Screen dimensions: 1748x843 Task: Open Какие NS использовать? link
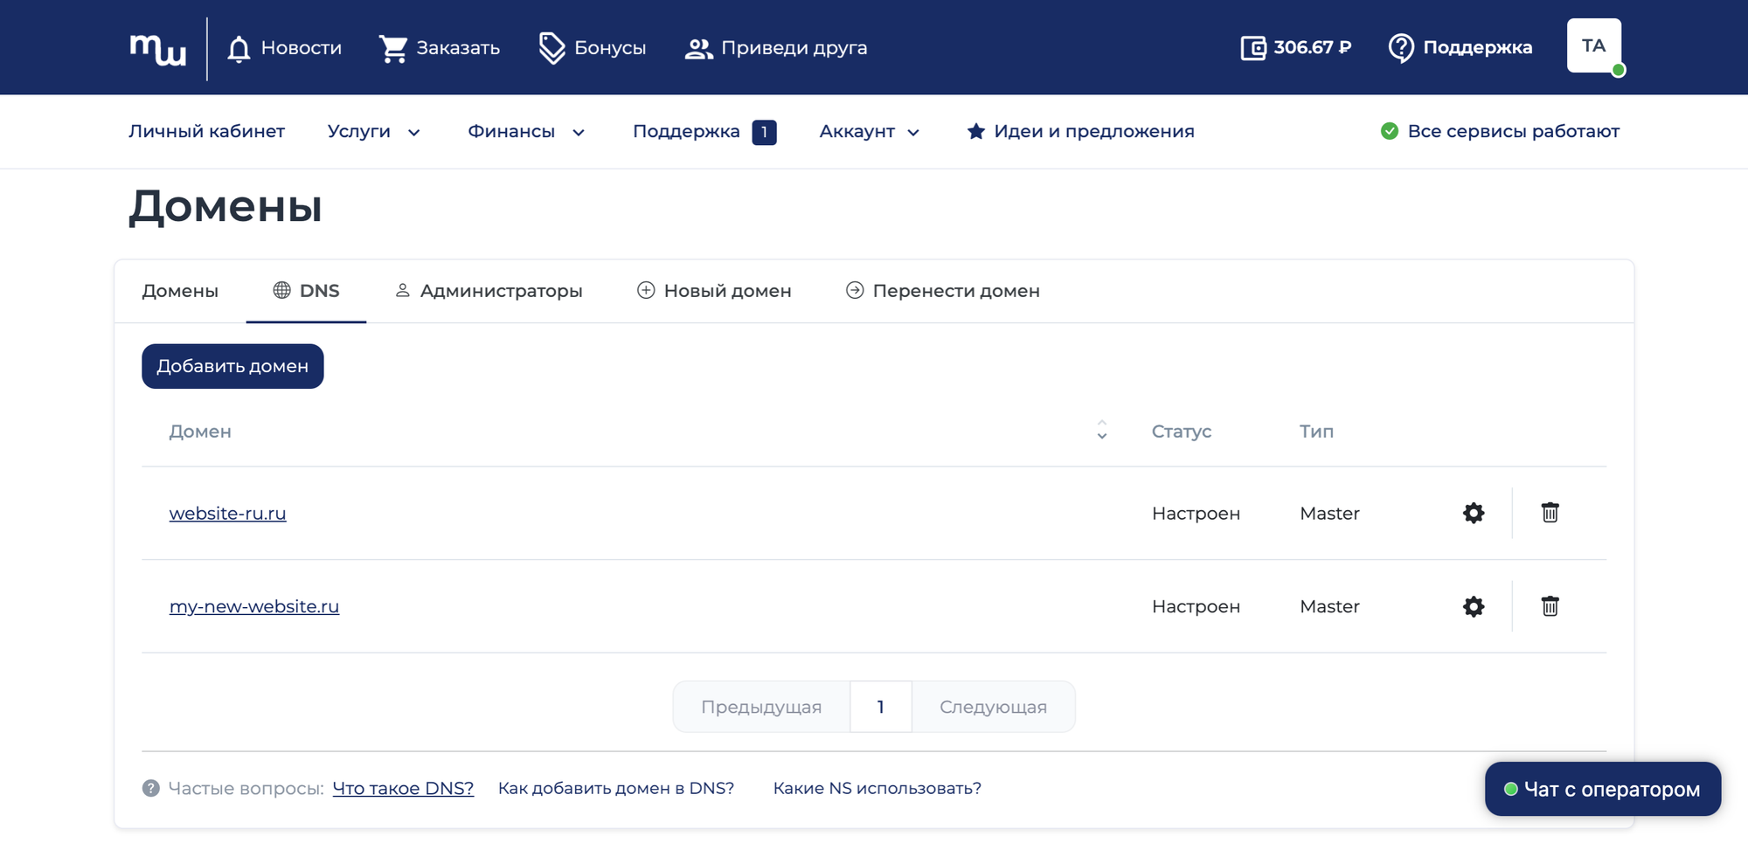877,788
